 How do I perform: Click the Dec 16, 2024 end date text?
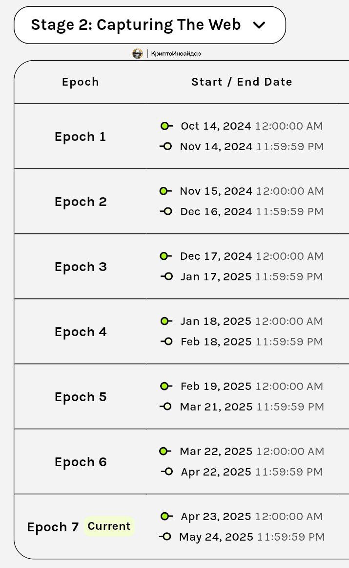216,211
